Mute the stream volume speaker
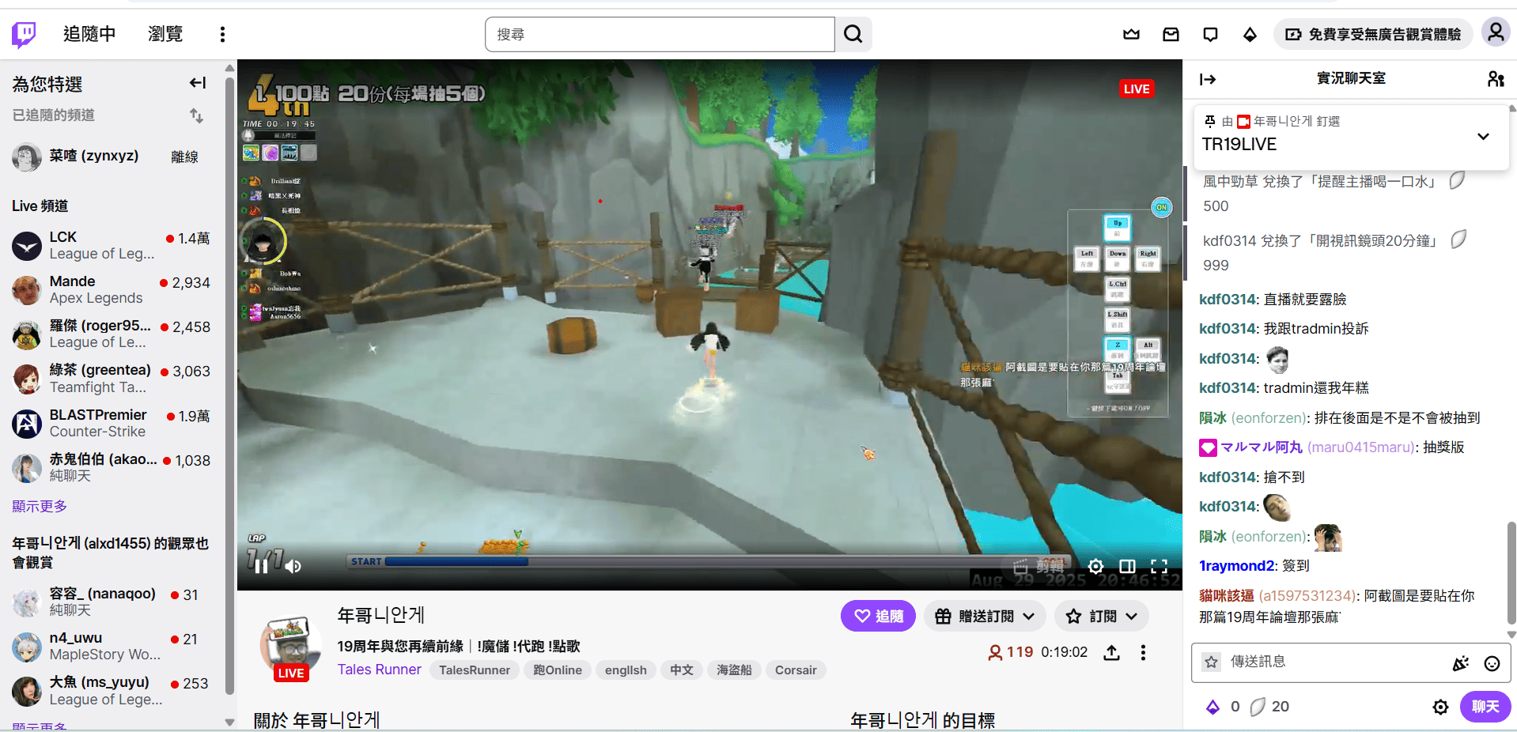The width and height of the screenshot is (1517, 732). (293, 566)
